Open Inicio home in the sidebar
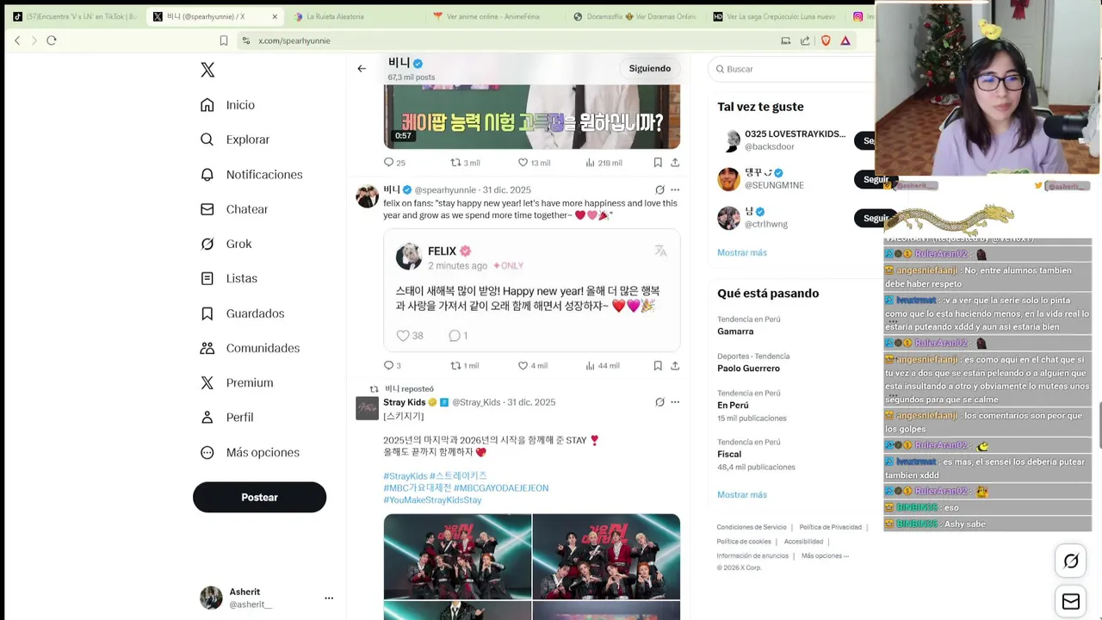1102x620 pixels. (x=227, y=105)
